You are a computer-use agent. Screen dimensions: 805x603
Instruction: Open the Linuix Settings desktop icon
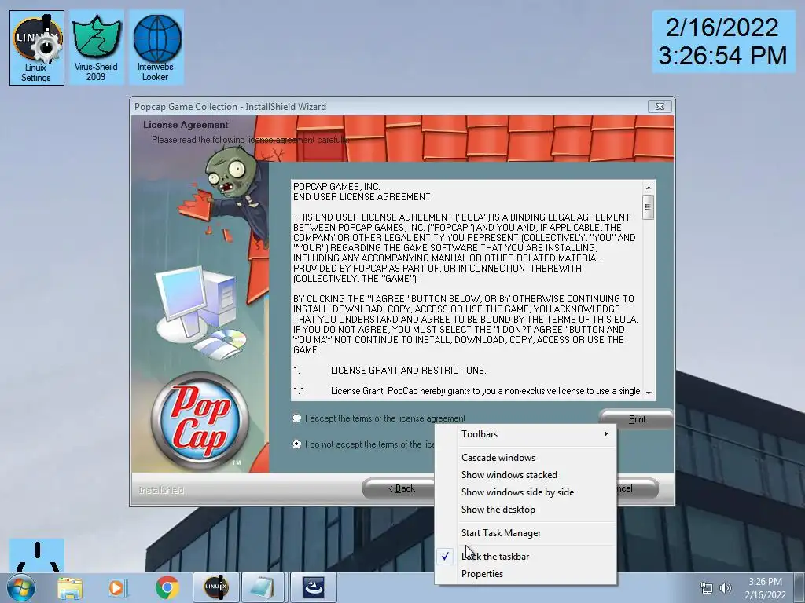pos(36,48)
